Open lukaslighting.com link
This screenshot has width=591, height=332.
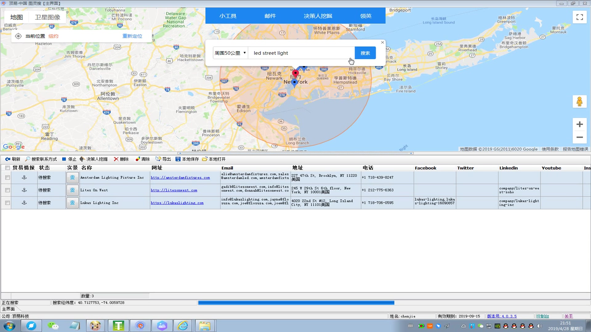click(x=177, y=203)
